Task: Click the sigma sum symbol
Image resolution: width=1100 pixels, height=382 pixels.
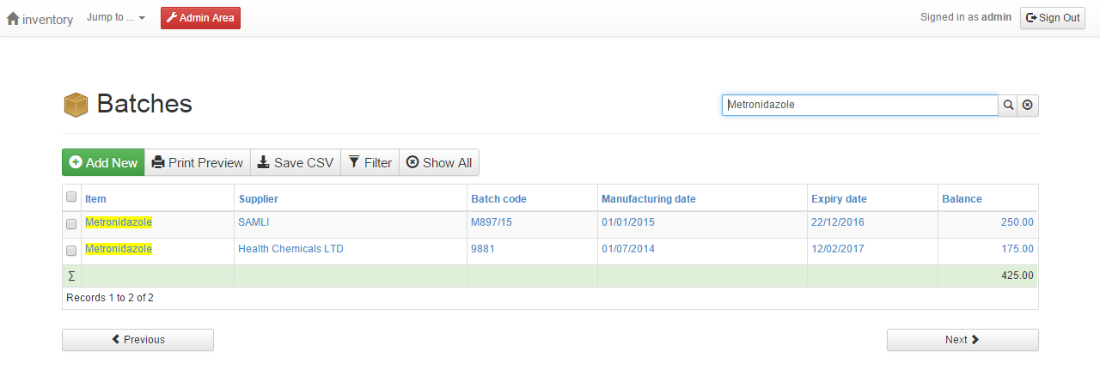Action: point(71,276)
